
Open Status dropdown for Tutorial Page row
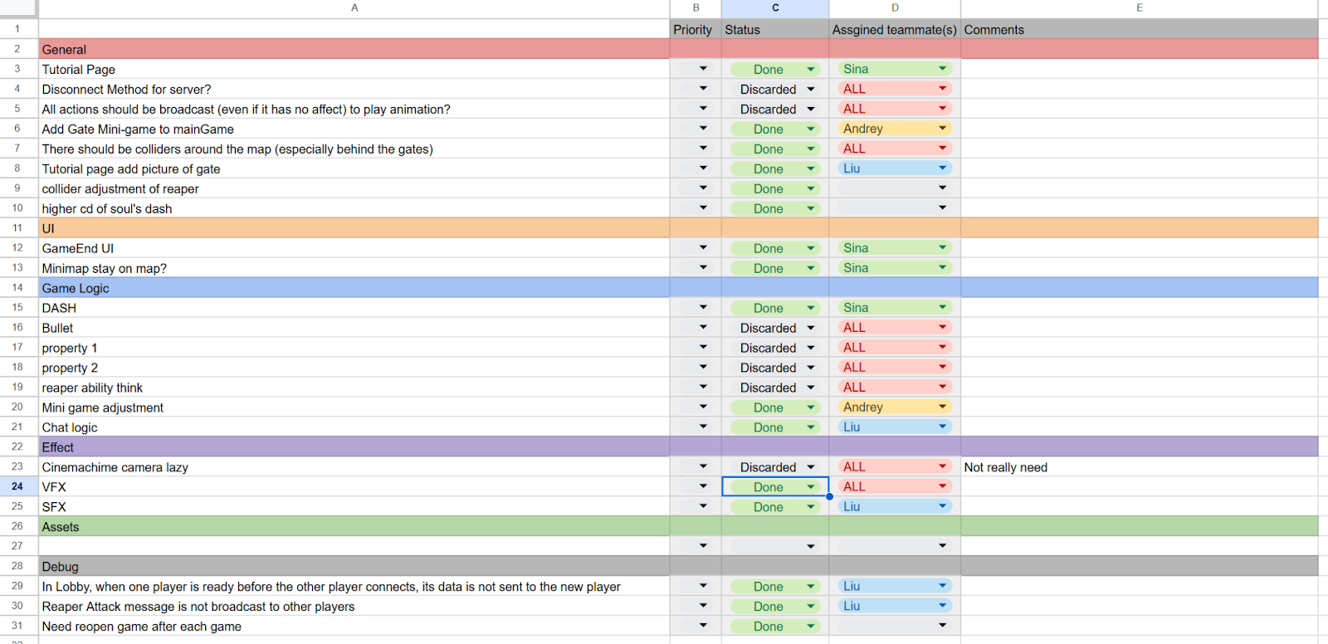pyautogui.click(x=810, y=70)
